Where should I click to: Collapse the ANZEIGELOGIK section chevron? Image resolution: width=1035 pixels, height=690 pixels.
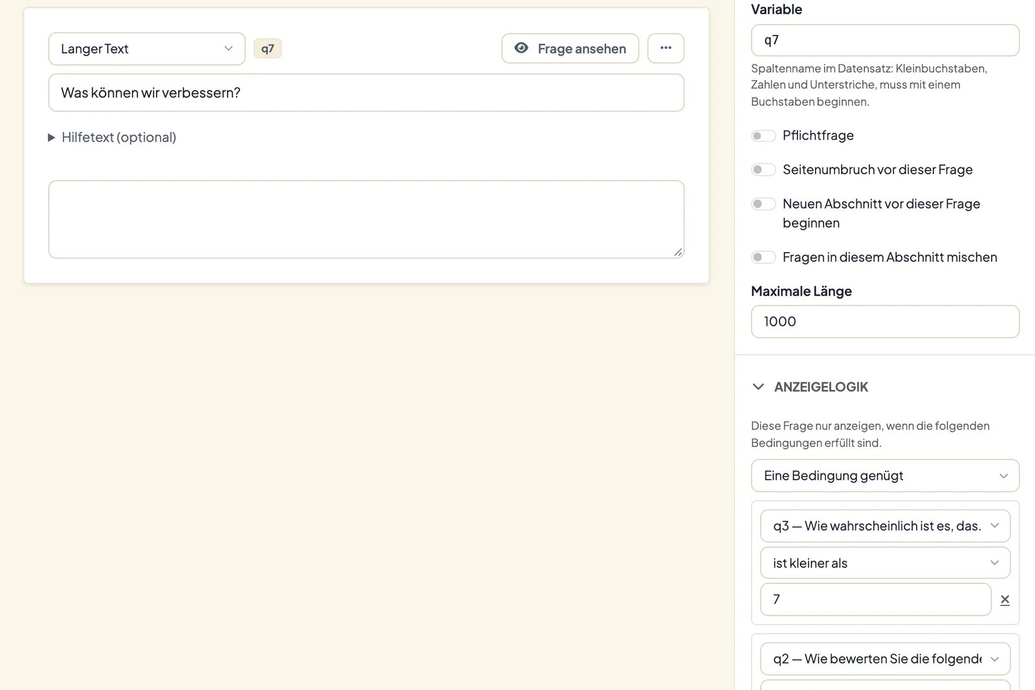(758, 387)
